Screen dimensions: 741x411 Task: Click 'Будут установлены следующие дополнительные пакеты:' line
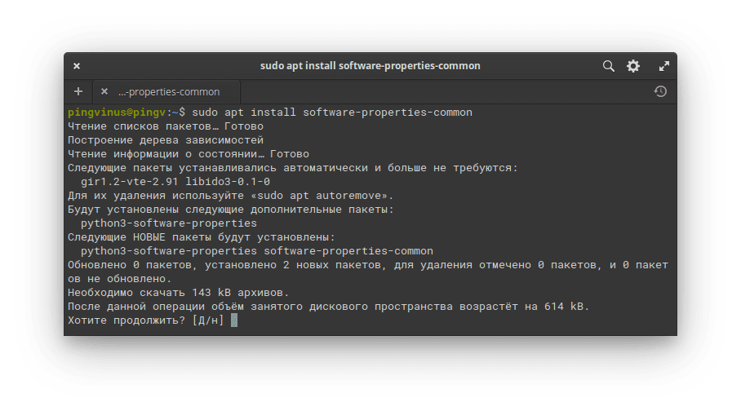[231, 210]
